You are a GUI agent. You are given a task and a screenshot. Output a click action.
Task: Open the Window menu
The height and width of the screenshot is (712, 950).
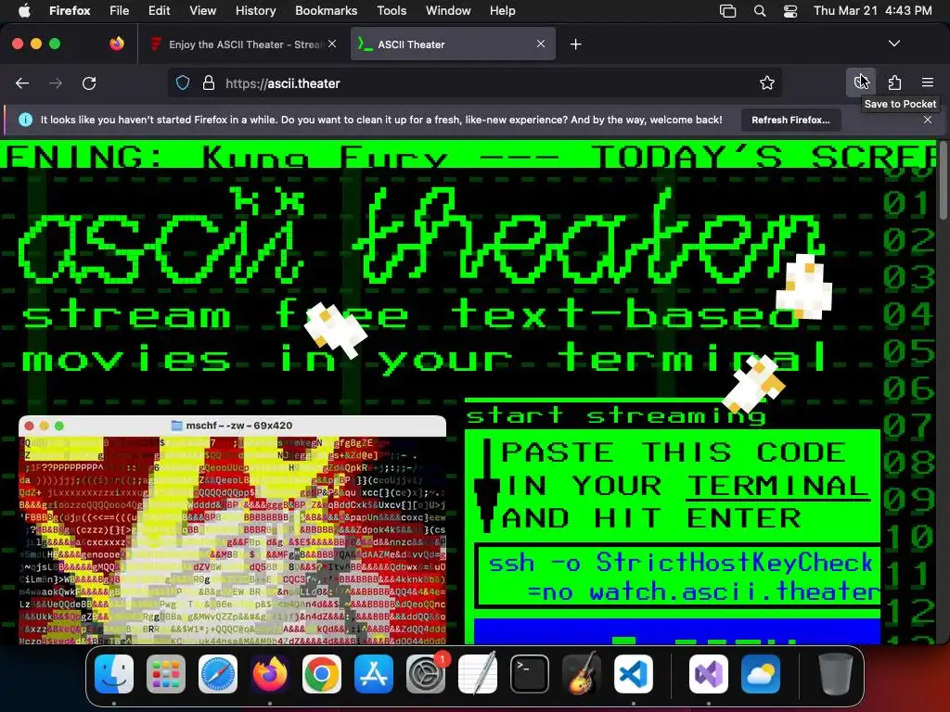click(448, 10)
